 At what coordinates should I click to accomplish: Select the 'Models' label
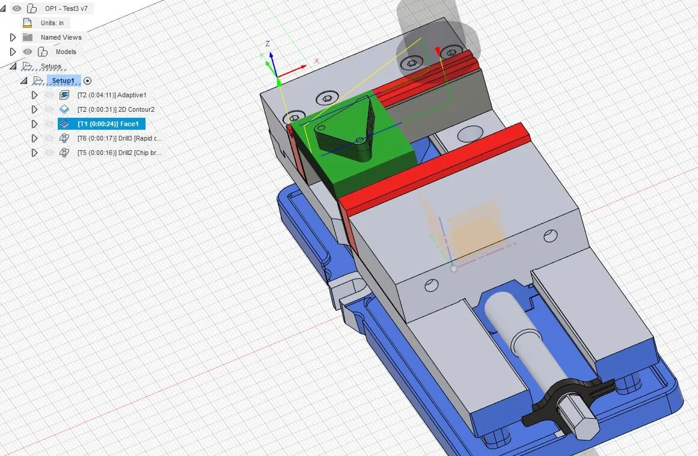[66, 52]
